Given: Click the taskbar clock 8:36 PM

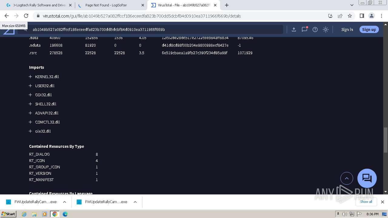Looking at the screenshot, I should point(372,214).
